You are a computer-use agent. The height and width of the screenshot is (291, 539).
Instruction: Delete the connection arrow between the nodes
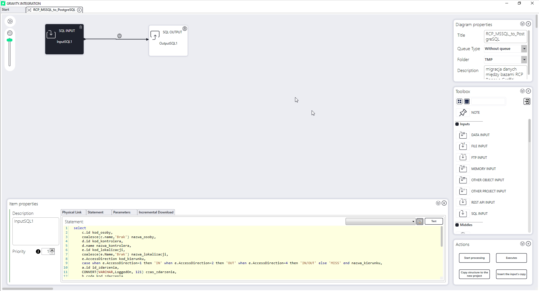point(119,36)
